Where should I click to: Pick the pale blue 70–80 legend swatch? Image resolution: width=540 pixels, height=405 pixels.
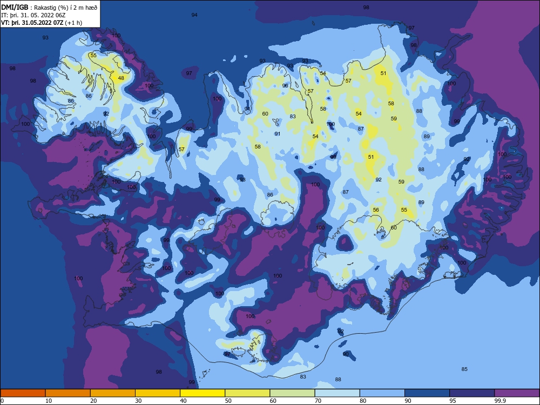coord(337,393)
